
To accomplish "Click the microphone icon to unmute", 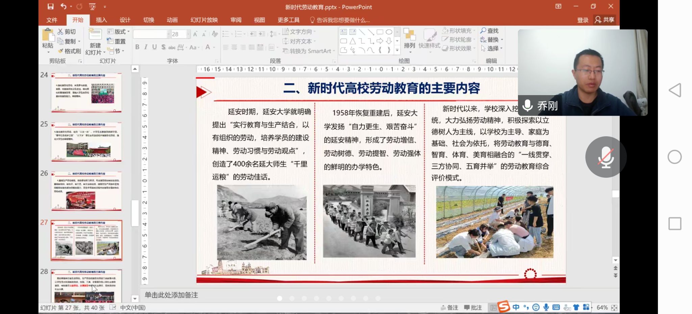I will (x=607, y=157).
